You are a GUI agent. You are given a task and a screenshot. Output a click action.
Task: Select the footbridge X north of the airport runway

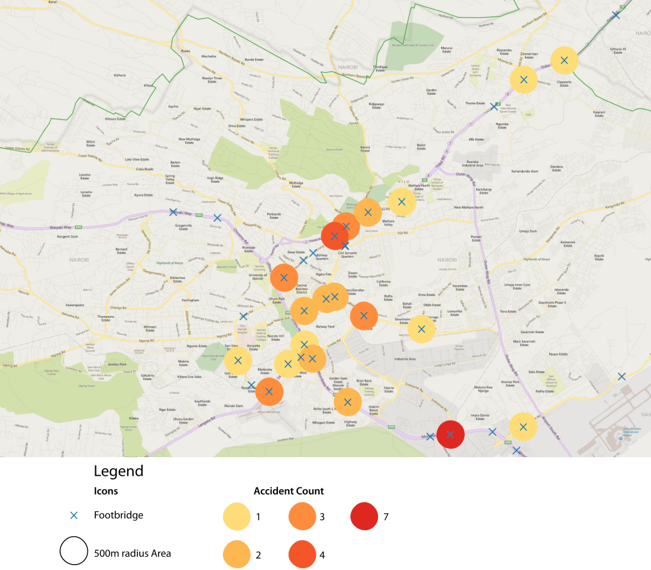(x=621, y=376)
